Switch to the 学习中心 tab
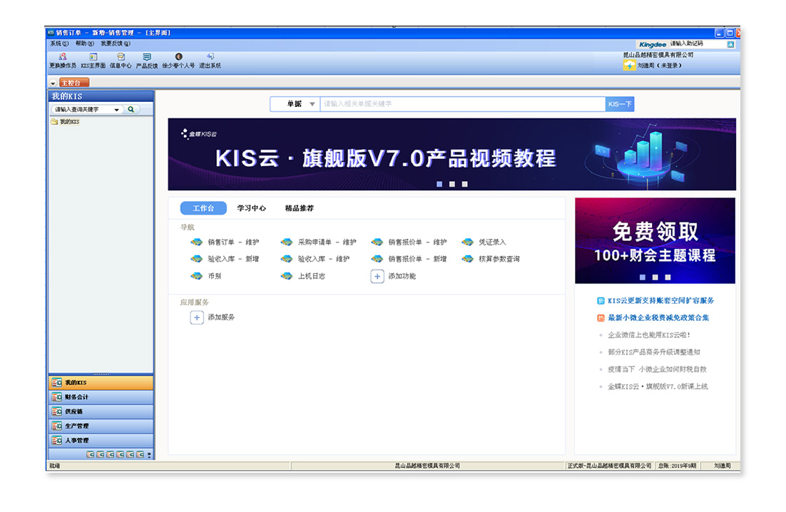The image size is (786, 512). click(x=251, y=208)
